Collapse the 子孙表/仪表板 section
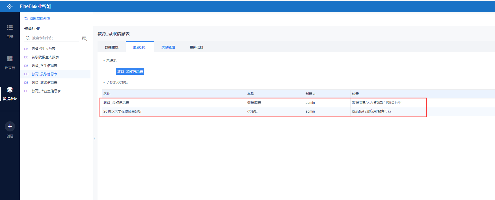The width and height of the screenshot is (495, 200). [104, 82]
